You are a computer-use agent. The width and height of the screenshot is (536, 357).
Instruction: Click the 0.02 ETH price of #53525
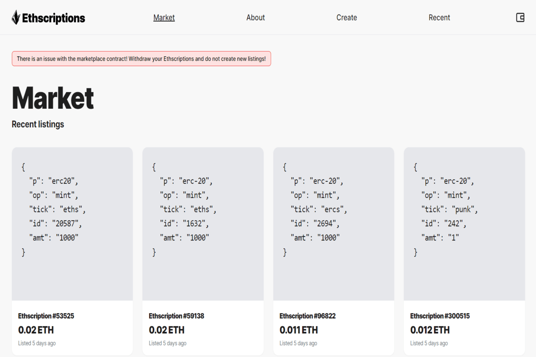[36, 330]
